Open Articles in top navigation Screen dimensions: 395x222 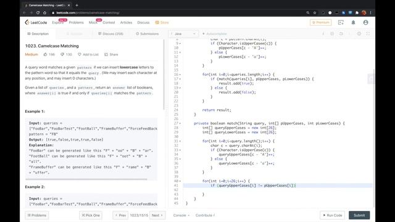126,22
